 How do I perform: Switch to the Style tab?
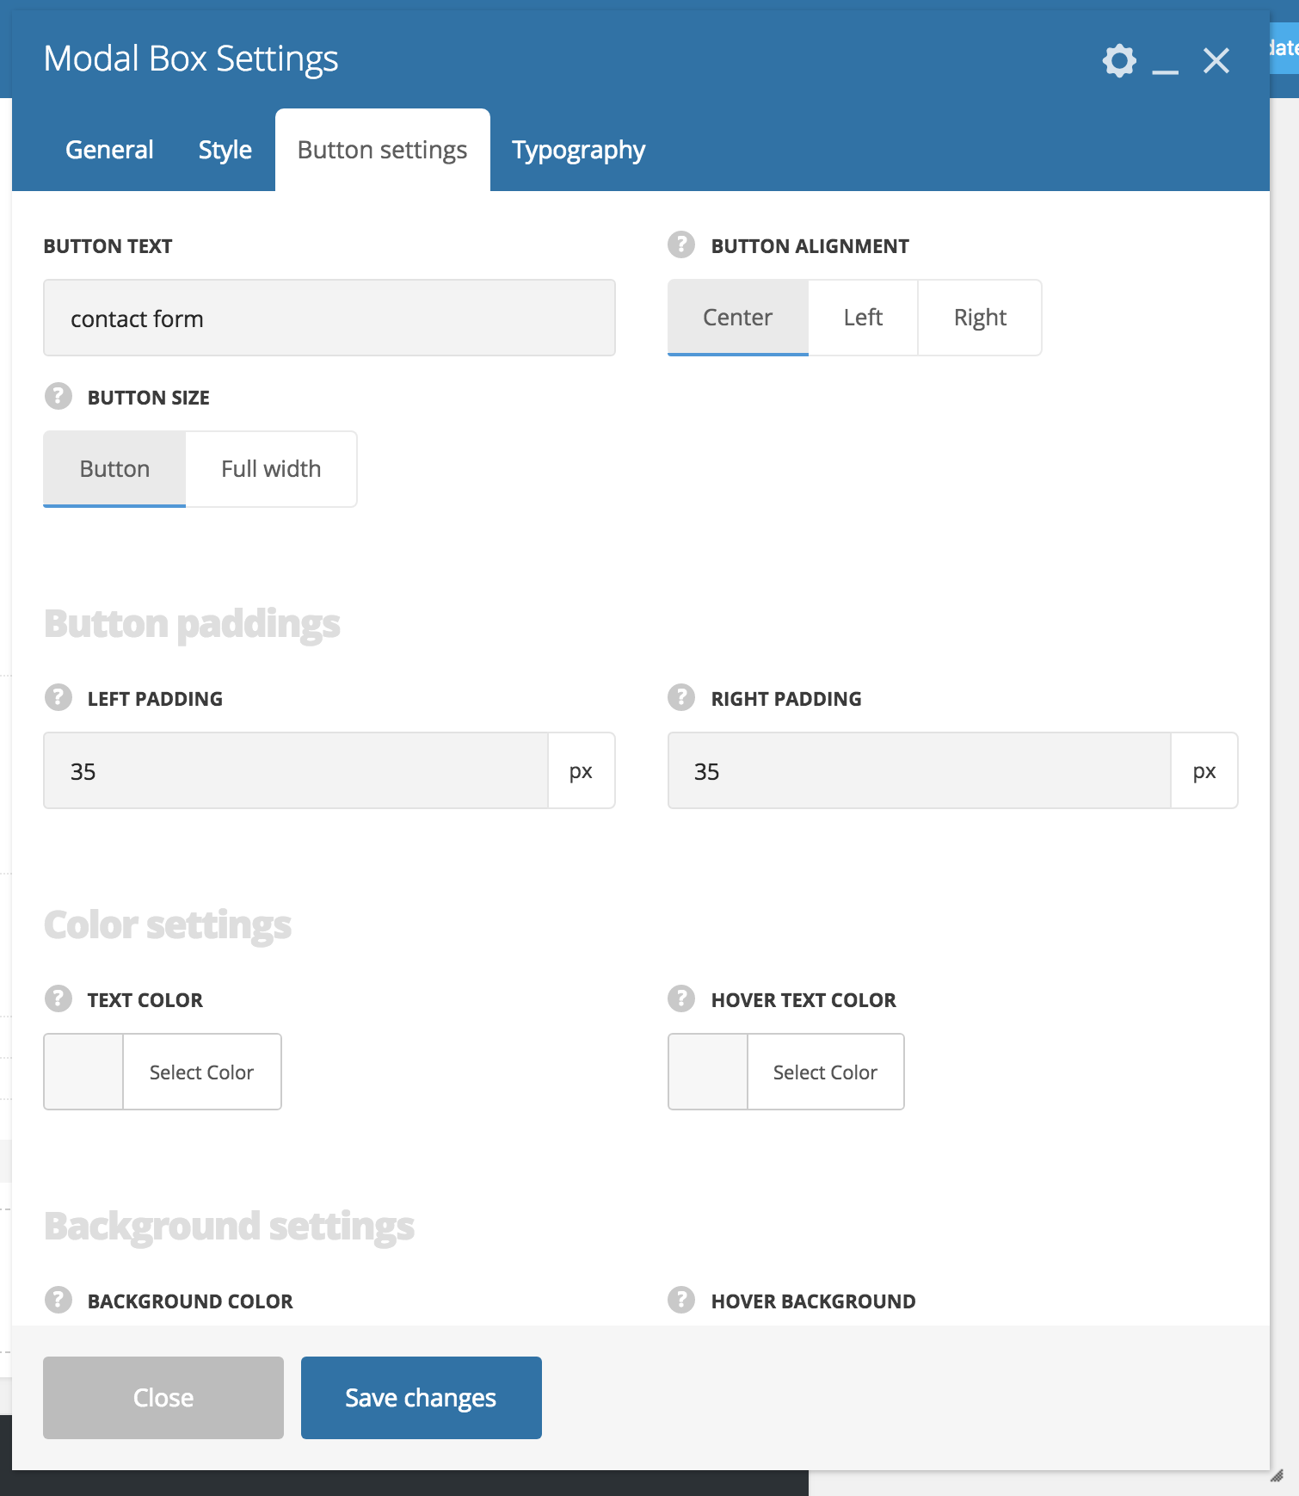point(225,150)
